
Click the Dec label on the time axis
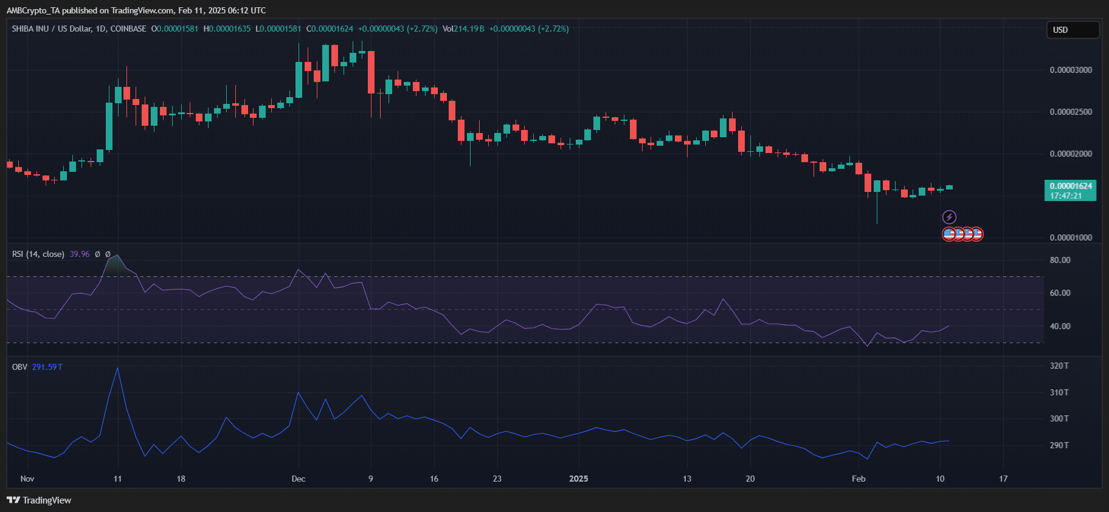(298, 479)
